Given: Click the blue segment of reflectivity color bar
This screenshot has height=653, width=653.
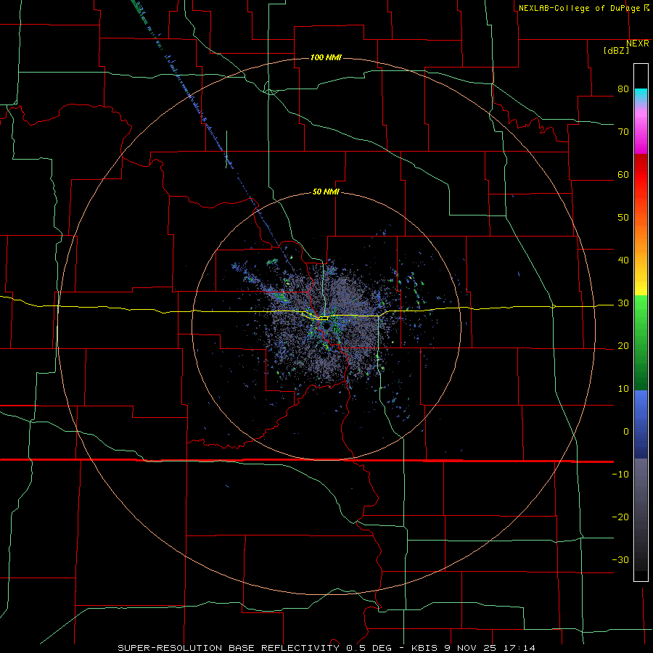Looking at the screenshot, I should pyautogui.click(x=641, y=424).
